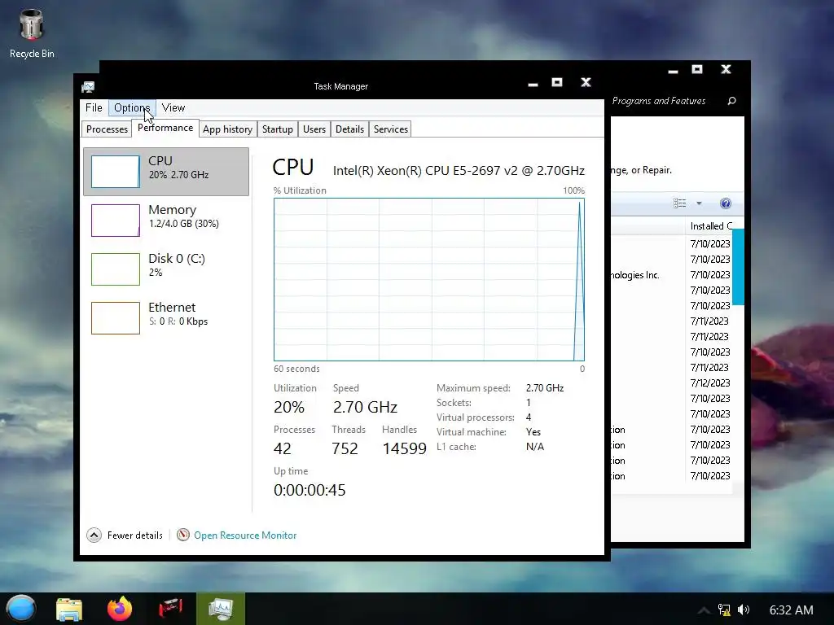Click the Memory mini graph thumbnail
The height and width of the screenshot is (625, 834).
click(116, 221)
